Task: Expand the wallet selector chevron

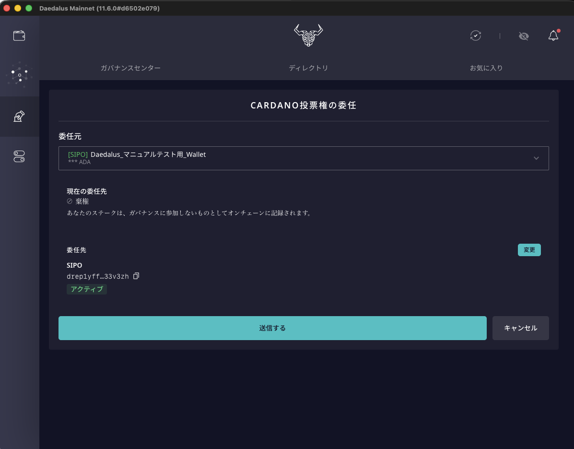Action: pos(536,158)
